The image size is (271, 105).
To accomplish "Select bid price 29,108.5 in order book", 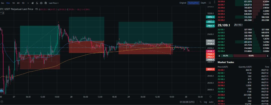I will 221,48.
